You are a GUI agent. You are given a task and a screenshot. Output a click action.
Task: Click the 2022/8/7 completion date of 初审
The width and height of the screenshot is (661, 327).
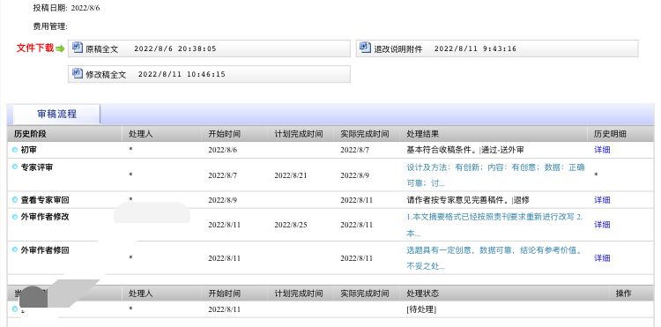354,150
